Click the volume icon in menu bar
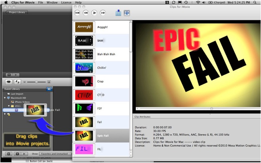Image resolution: width=261 pixels, height=163 pixels. coord(204,2)
